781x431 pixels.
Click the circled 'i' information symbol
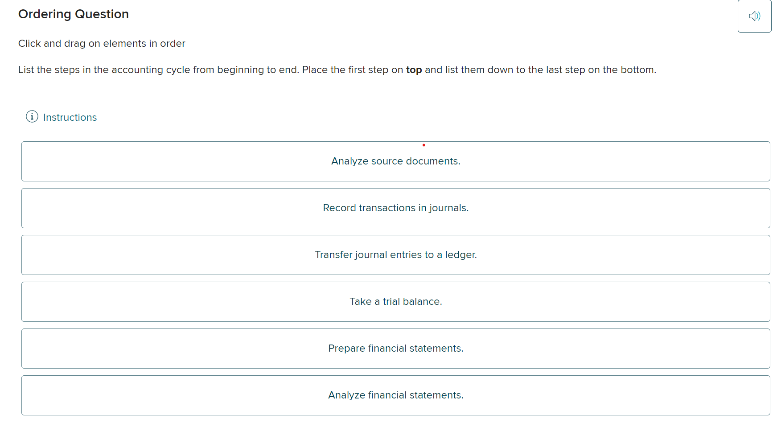click(x=32, y=116)
